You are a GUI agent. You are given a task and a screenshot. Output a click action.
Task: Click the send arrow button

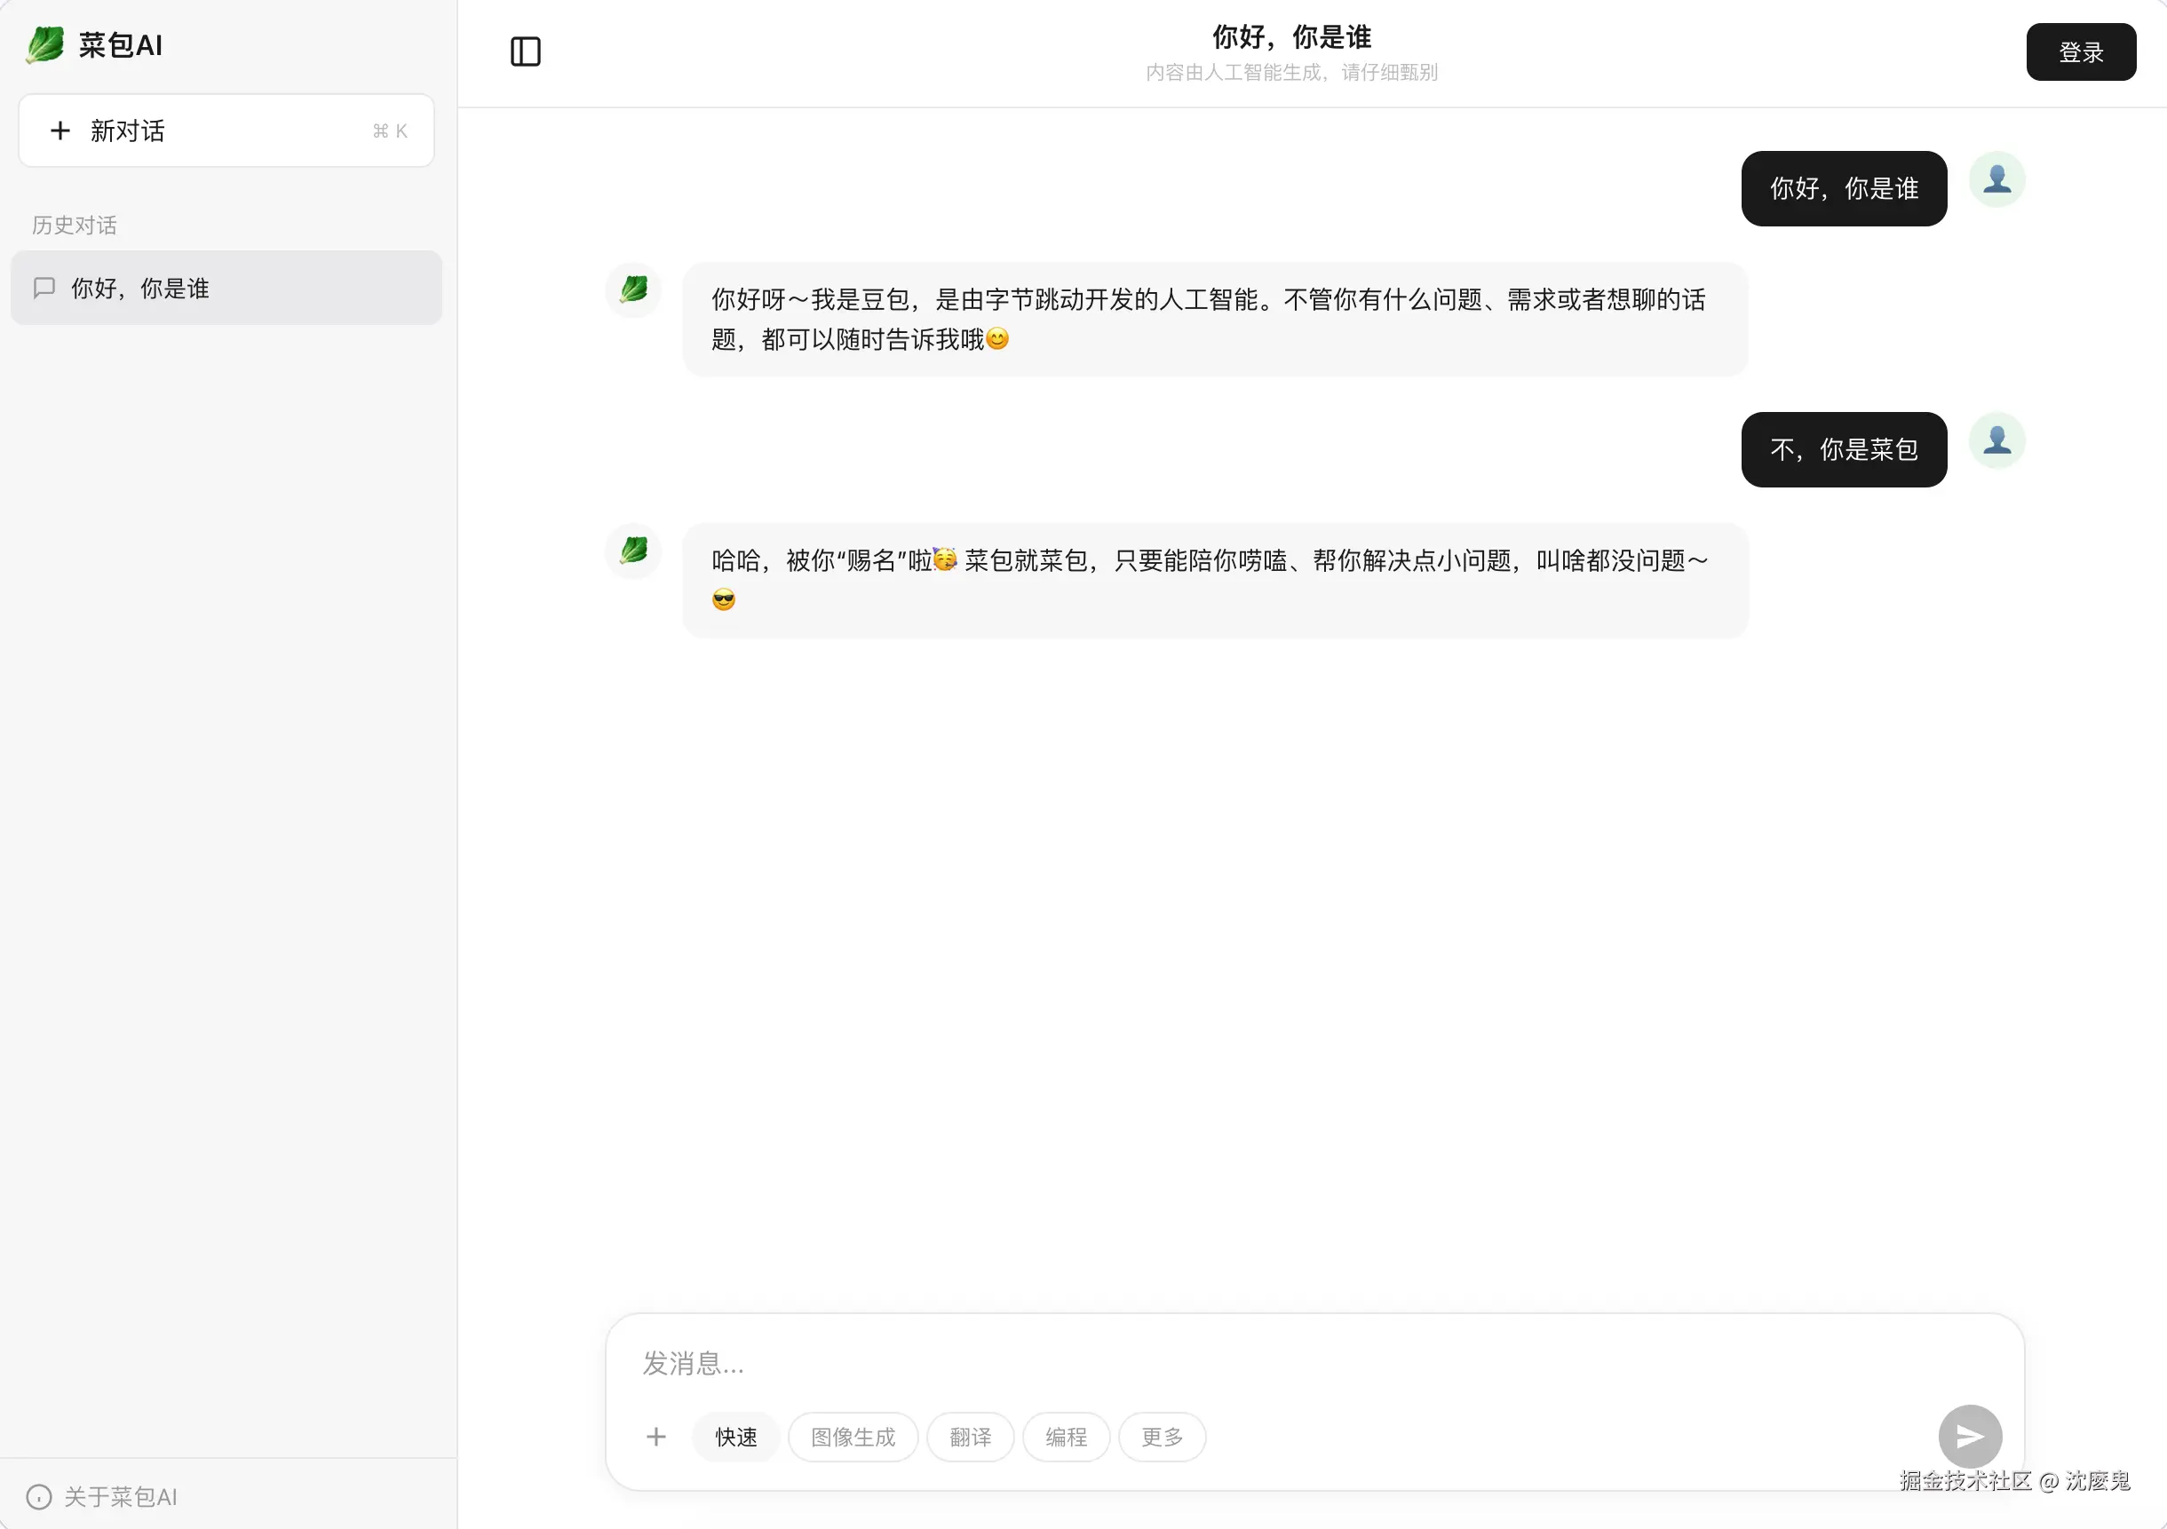click(x=1970, y=1437)
